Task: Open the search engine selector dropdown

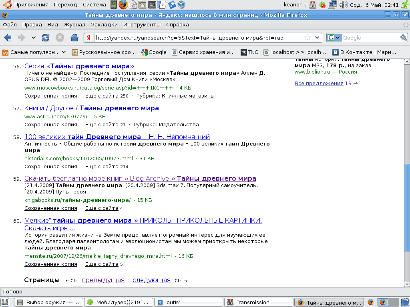Action: [x=334, y=38]
